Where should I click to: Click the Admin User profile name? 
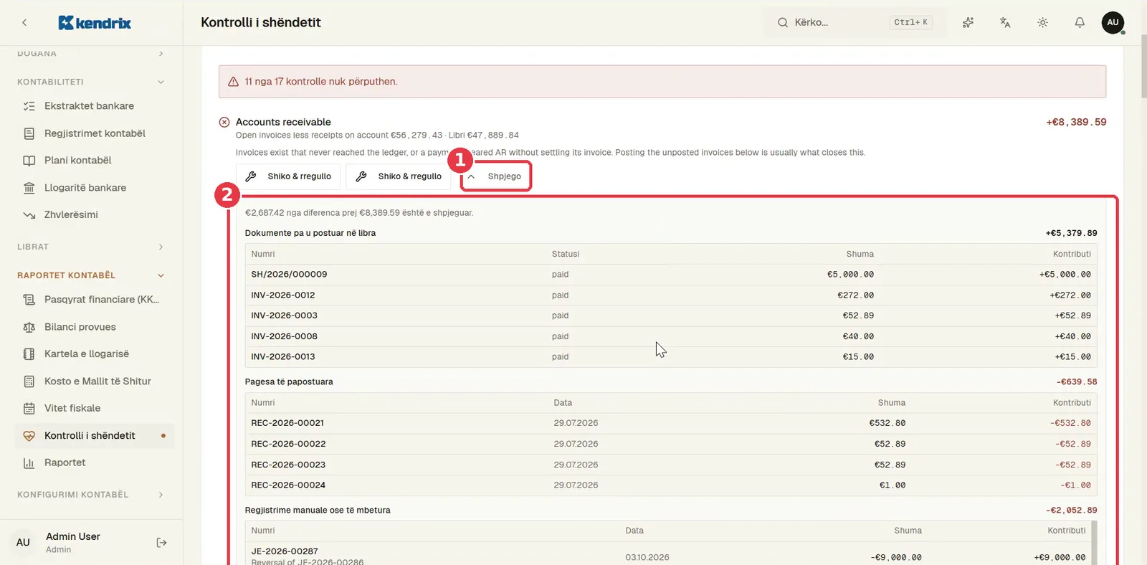pos(73,536)
